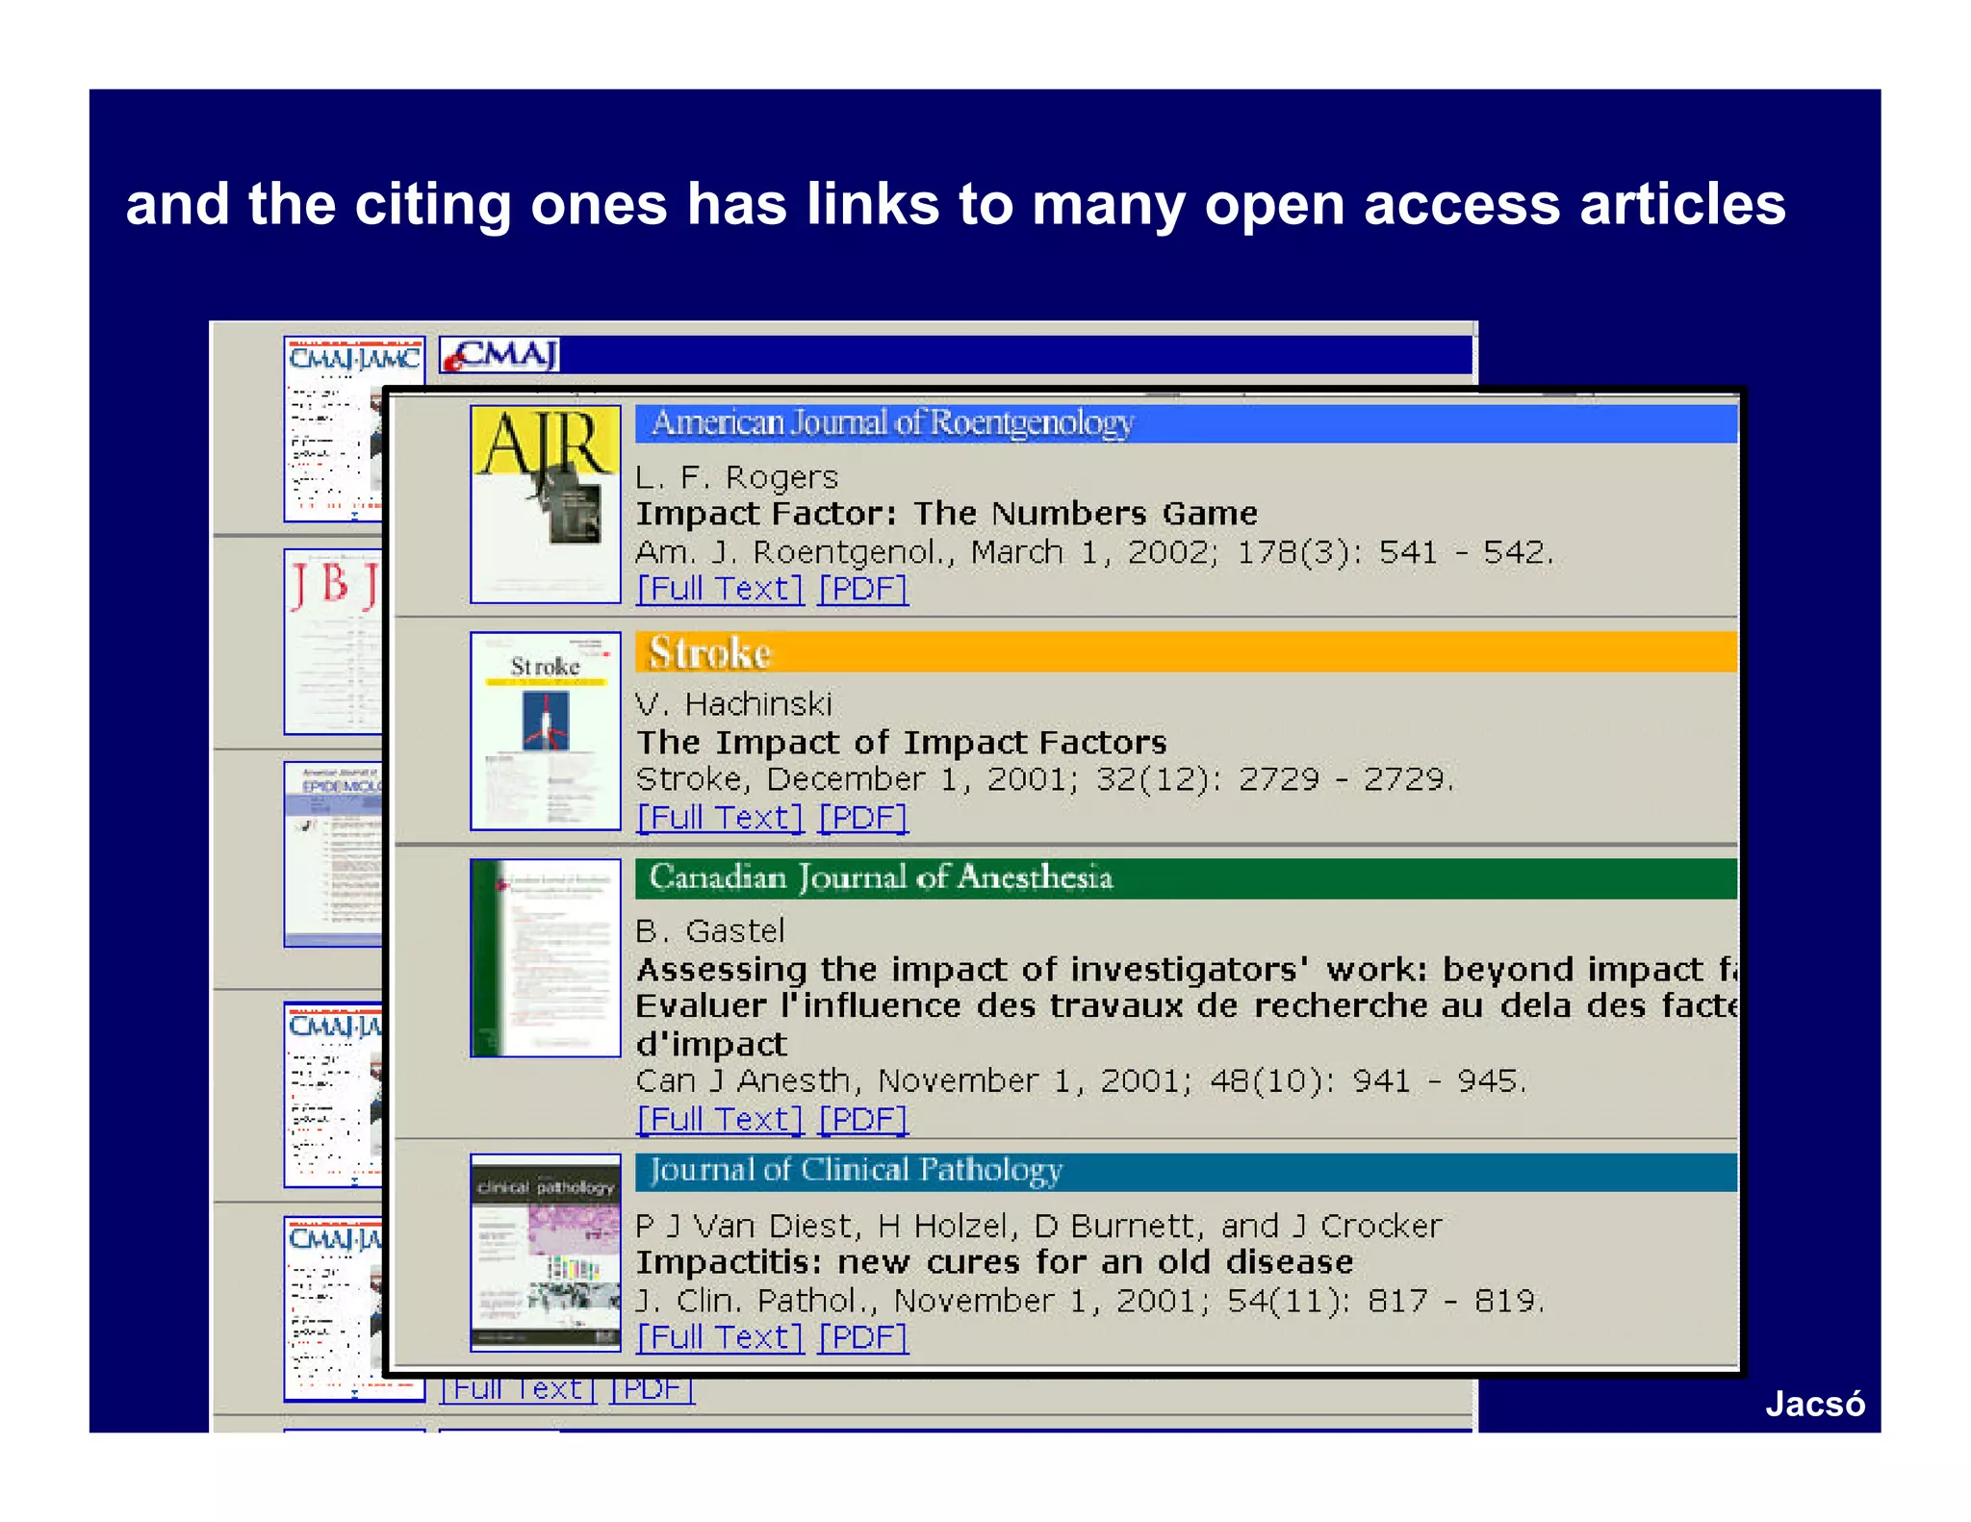Open PDF link for J. Clin. Pathol. article

(x=862, y=1337)
